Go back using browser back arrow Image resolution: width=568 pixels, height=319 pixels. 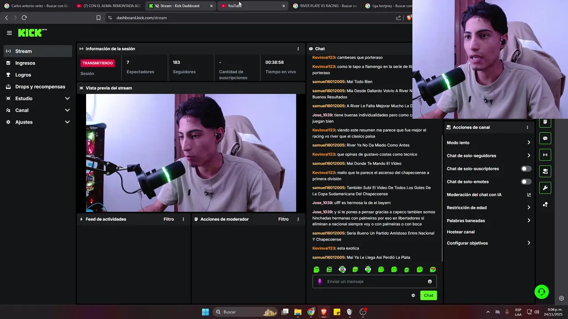tap(6, 18)
